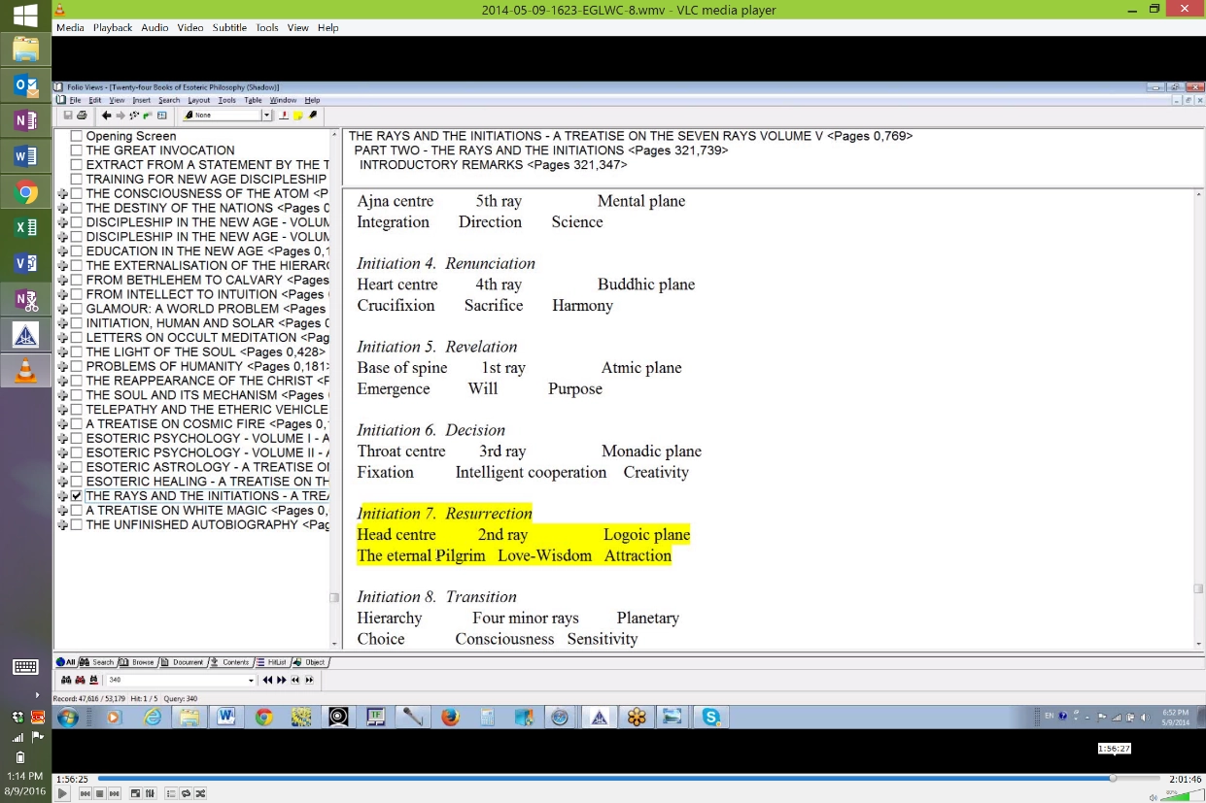Expand LETTERS ON OCCULT MEDITATION node
Screen dimensions: 1206x803
pyautogui.click(x=63, y=338)
